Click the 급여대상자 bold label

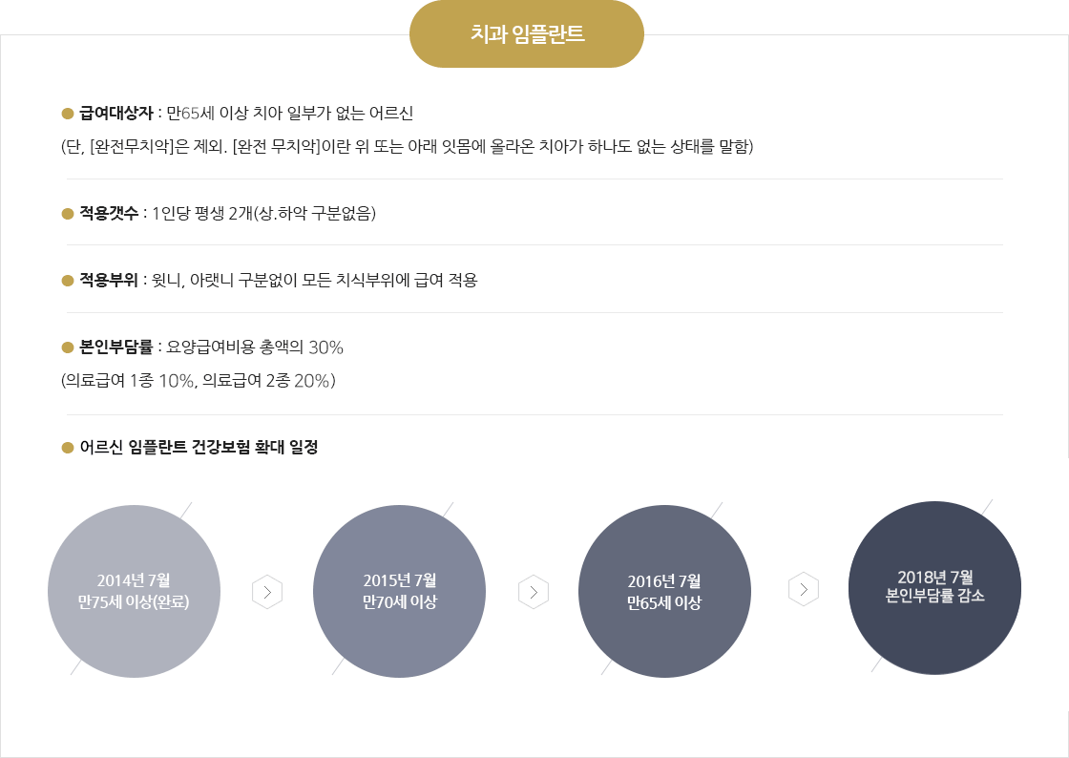[115, 114]
